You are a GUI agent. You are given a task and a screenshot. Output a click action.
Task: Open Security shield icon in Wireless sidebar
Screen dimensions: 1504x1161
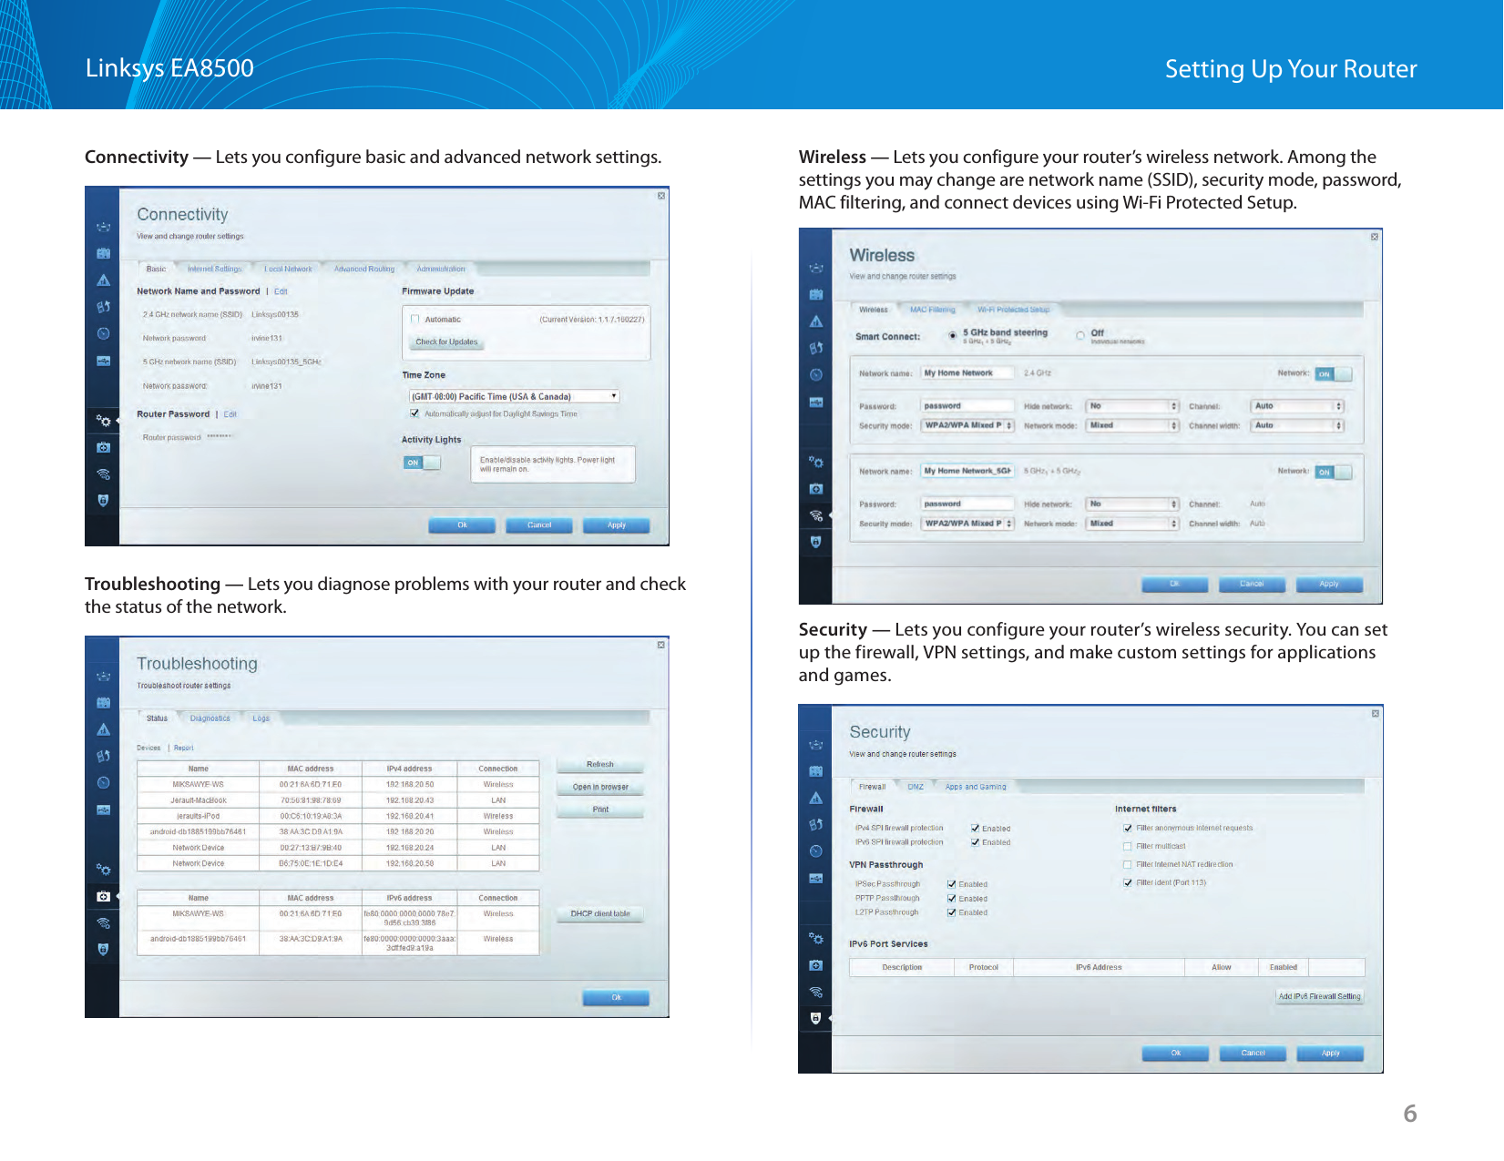[816, 542]
